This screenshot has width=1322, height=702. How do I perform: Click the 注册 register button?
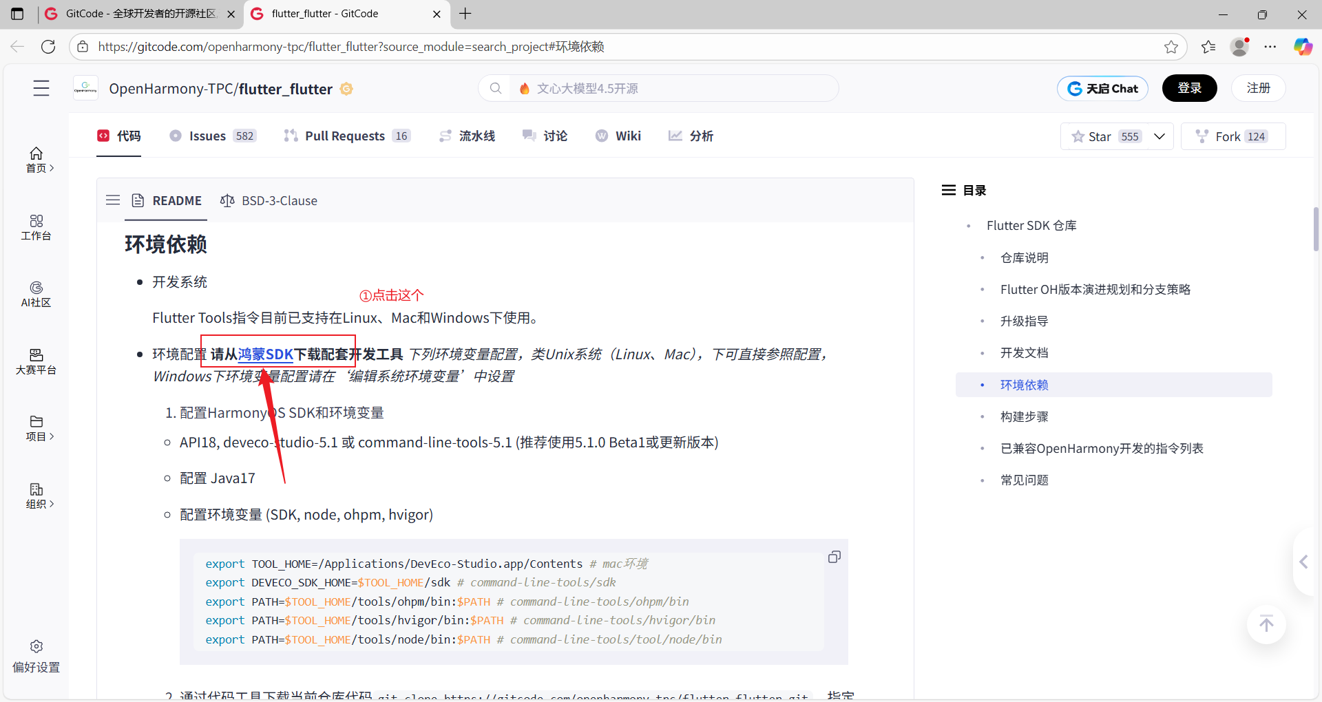point(1258,88)
